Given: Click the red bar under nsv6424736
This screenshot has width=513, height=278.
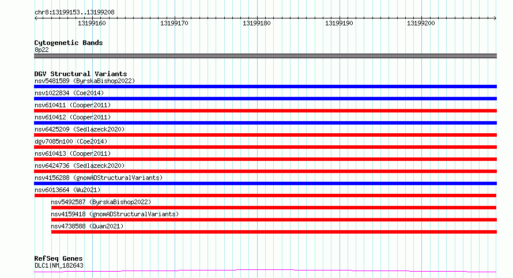Looking at the screenshot, I should [265, 171].
